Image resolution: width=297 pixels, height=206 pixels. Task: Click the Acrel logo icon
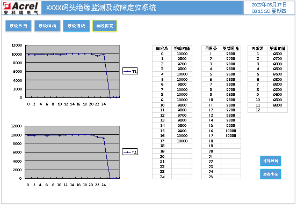click(x=7, y=6)
